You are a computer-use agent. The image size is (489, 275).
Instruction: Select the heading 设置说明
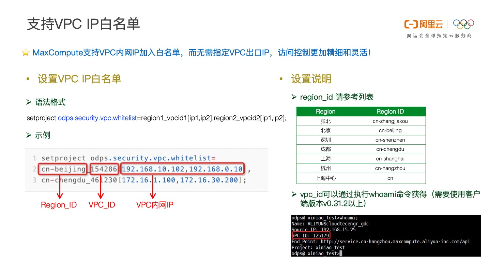pyautogui.click(x=311, y=79)
